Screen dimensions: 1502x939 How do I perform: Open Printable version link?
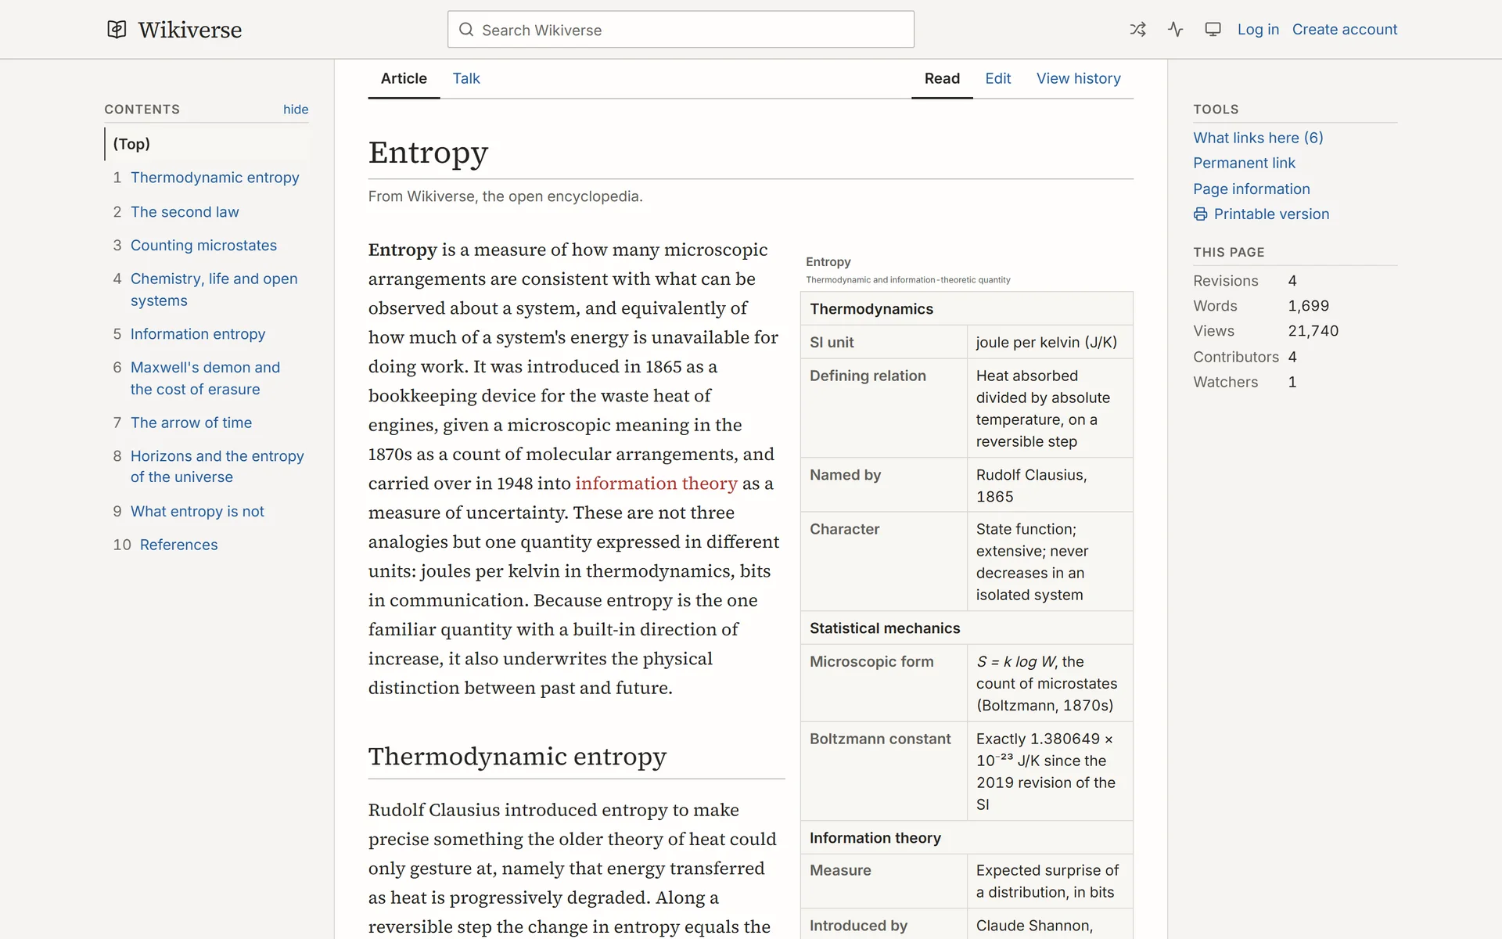tap(1271, 214)
